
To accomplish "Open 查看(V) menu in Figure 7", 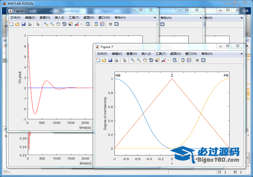I will coord(132,54).
